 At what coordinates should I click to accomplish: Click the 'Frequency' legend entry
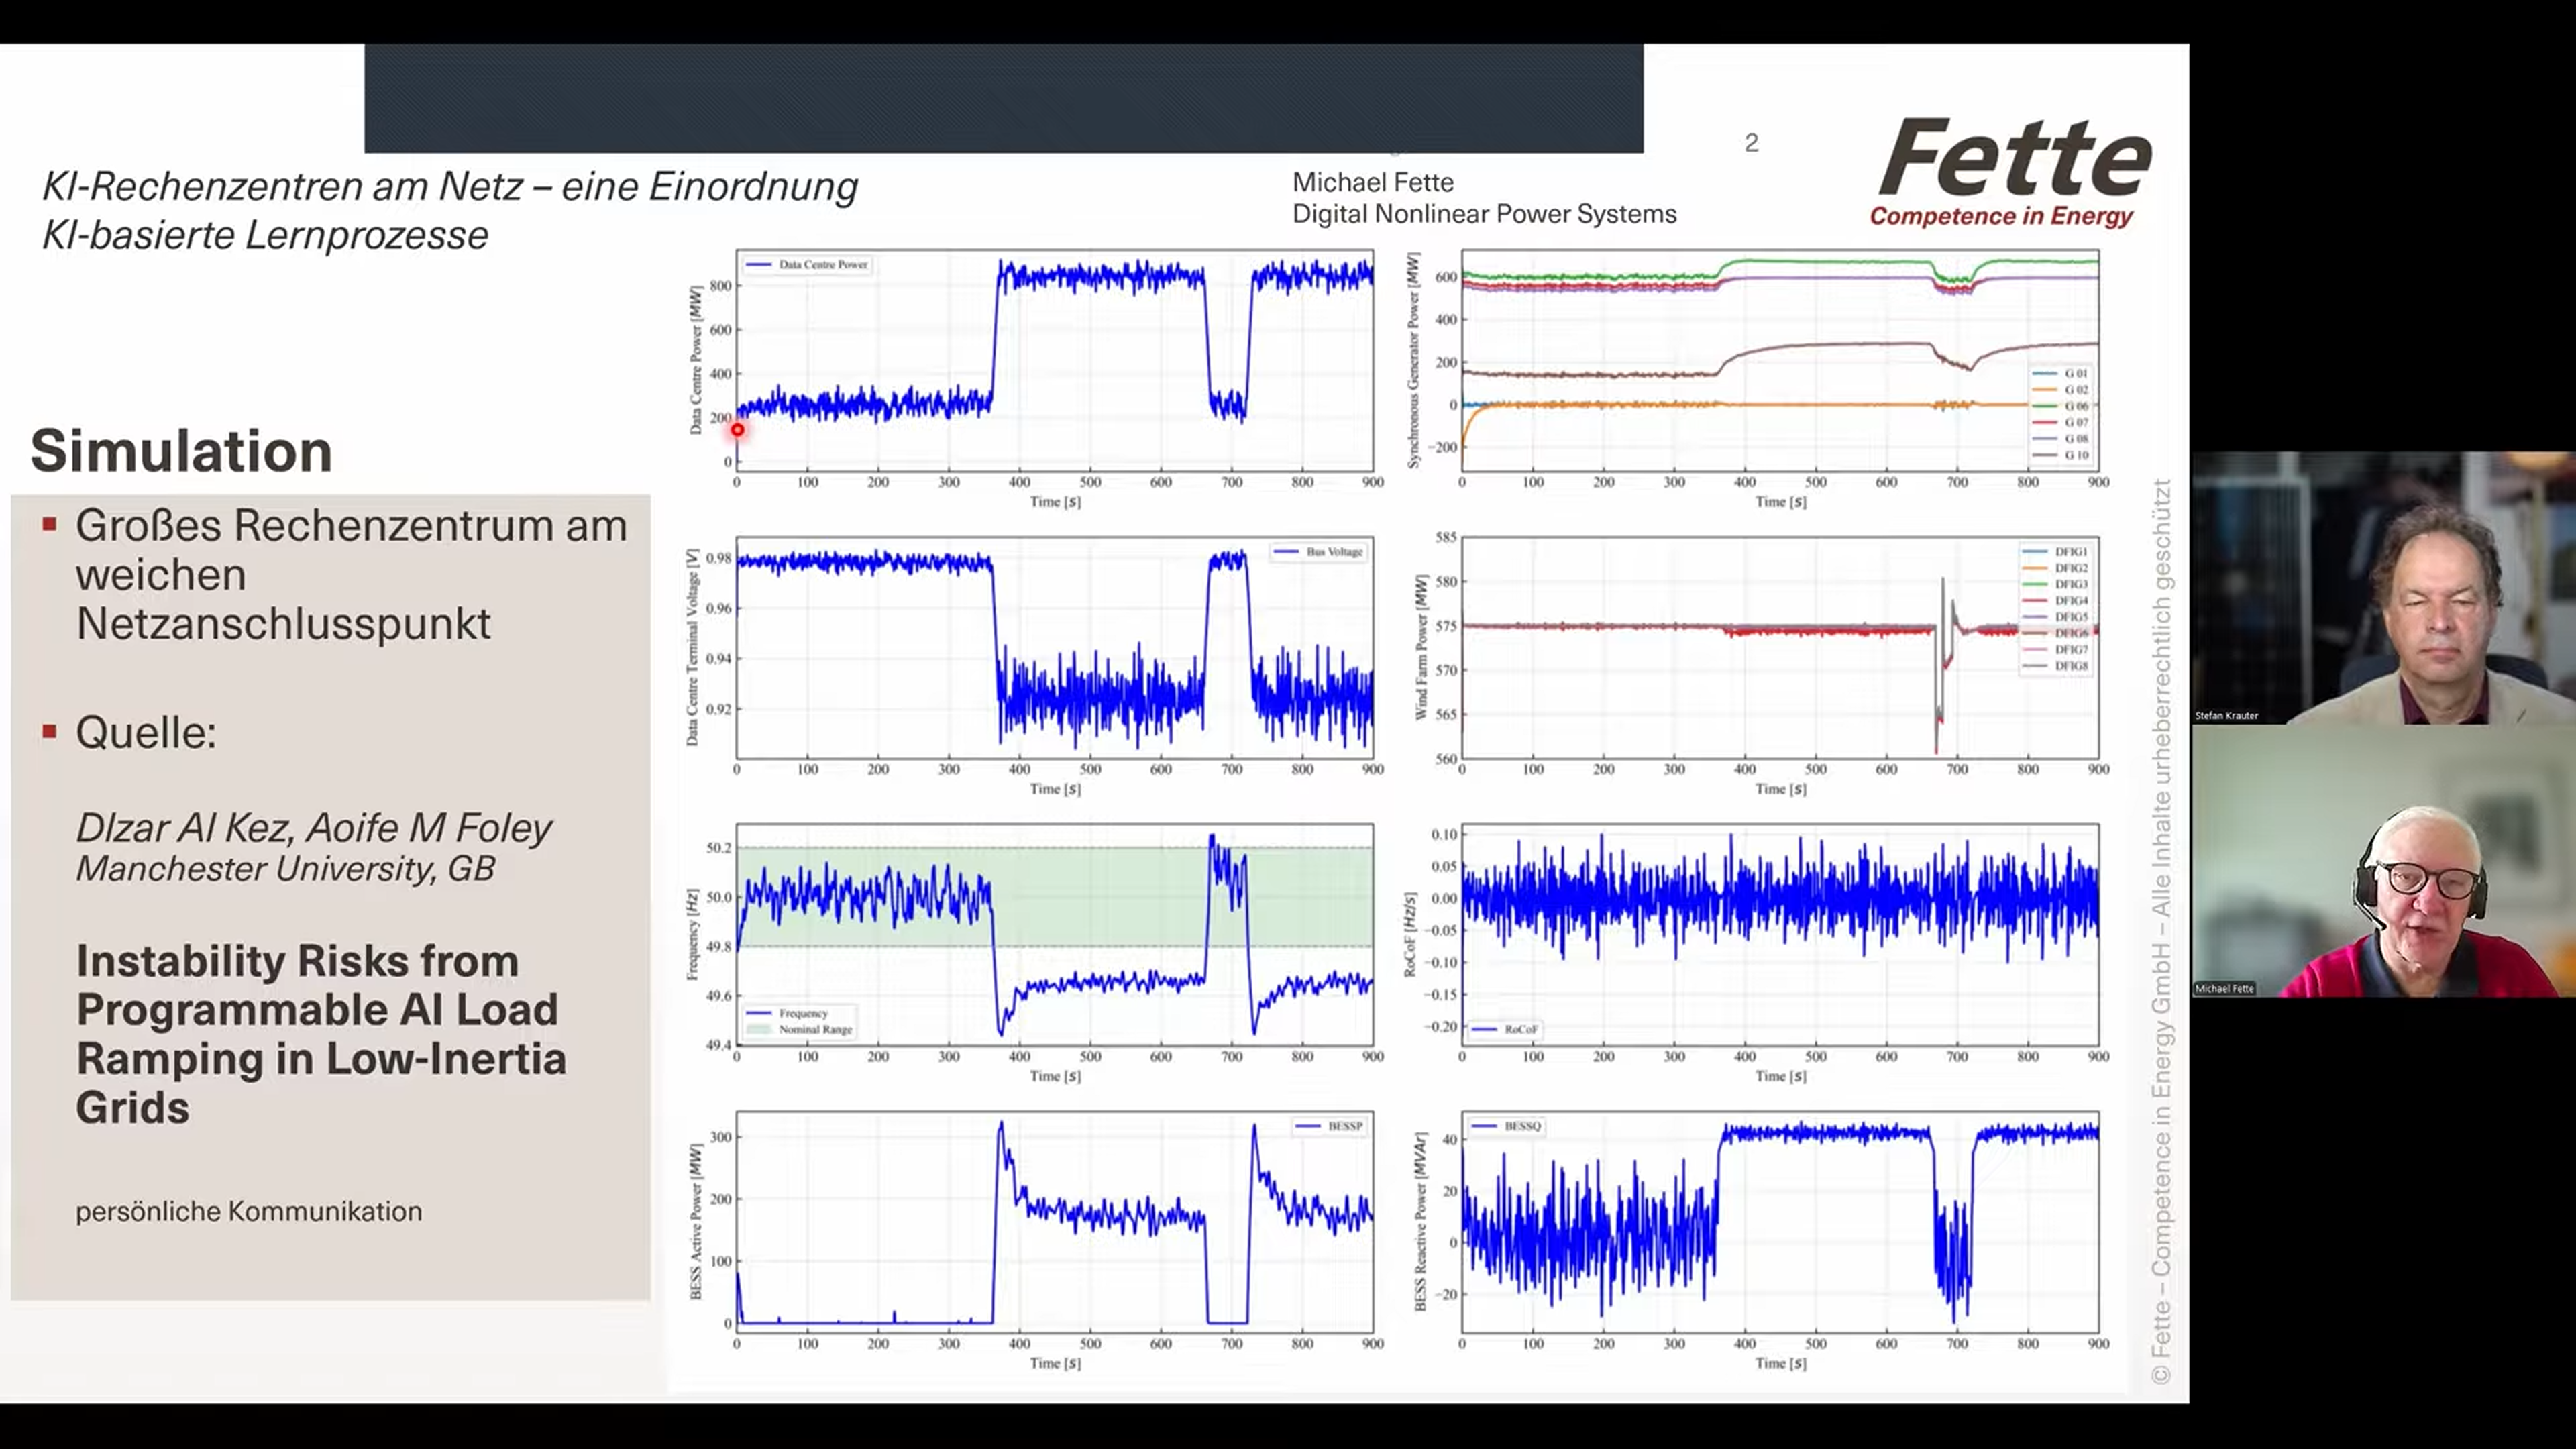click(788, 1013)
